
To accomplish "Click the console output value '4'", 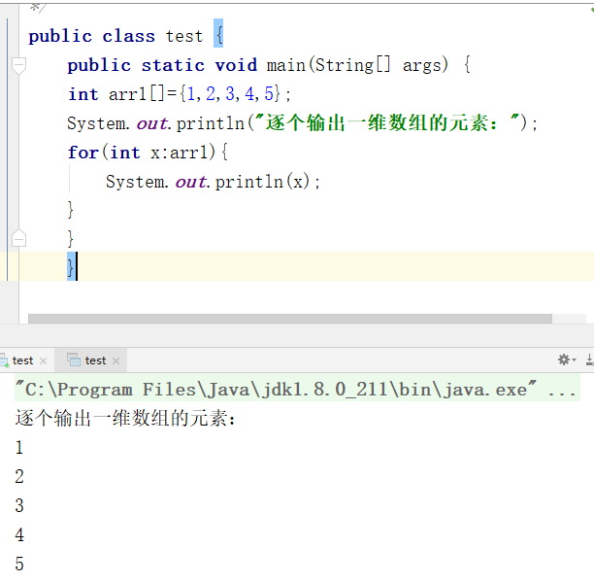I will click(19, 534).
